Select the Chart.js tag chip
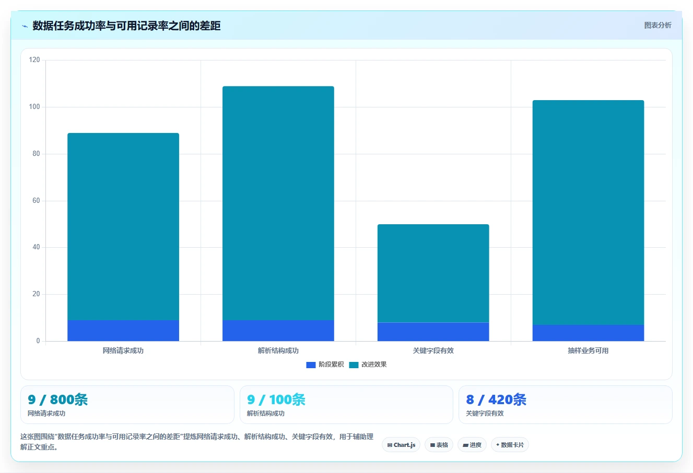693x473 pixels. [x=401, y=445]
